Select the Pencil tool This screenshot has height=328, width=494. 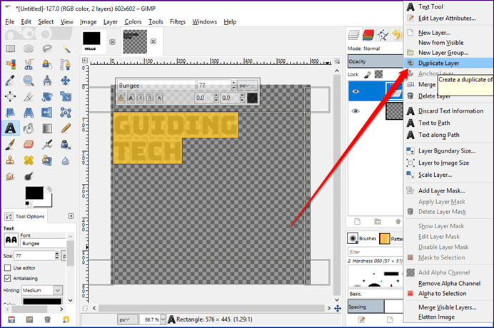coord(66,128)
